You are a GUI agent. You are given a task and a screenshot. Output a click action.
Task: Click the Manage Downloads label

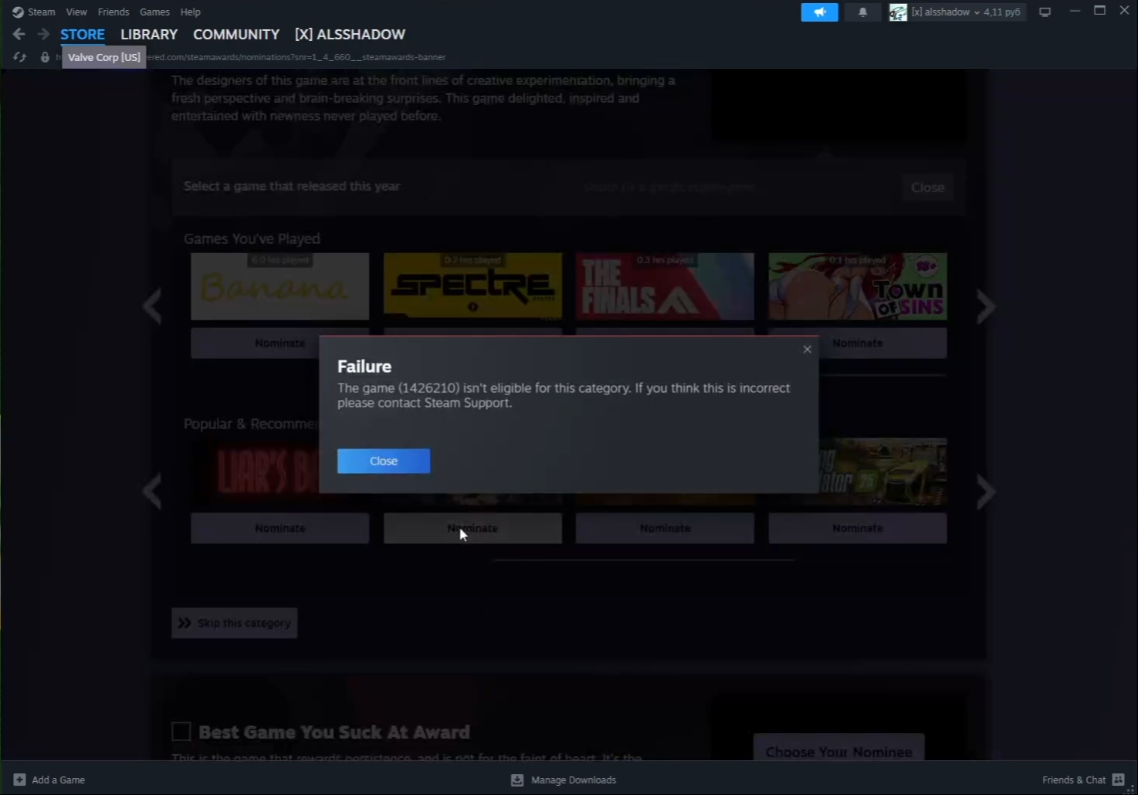click(x=574, y=780)
